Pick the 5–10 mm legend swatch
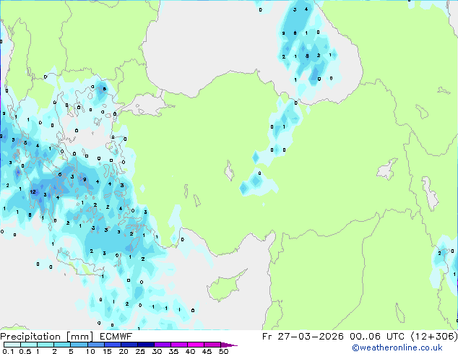The image size is (458, 354). tap(79, 345)
